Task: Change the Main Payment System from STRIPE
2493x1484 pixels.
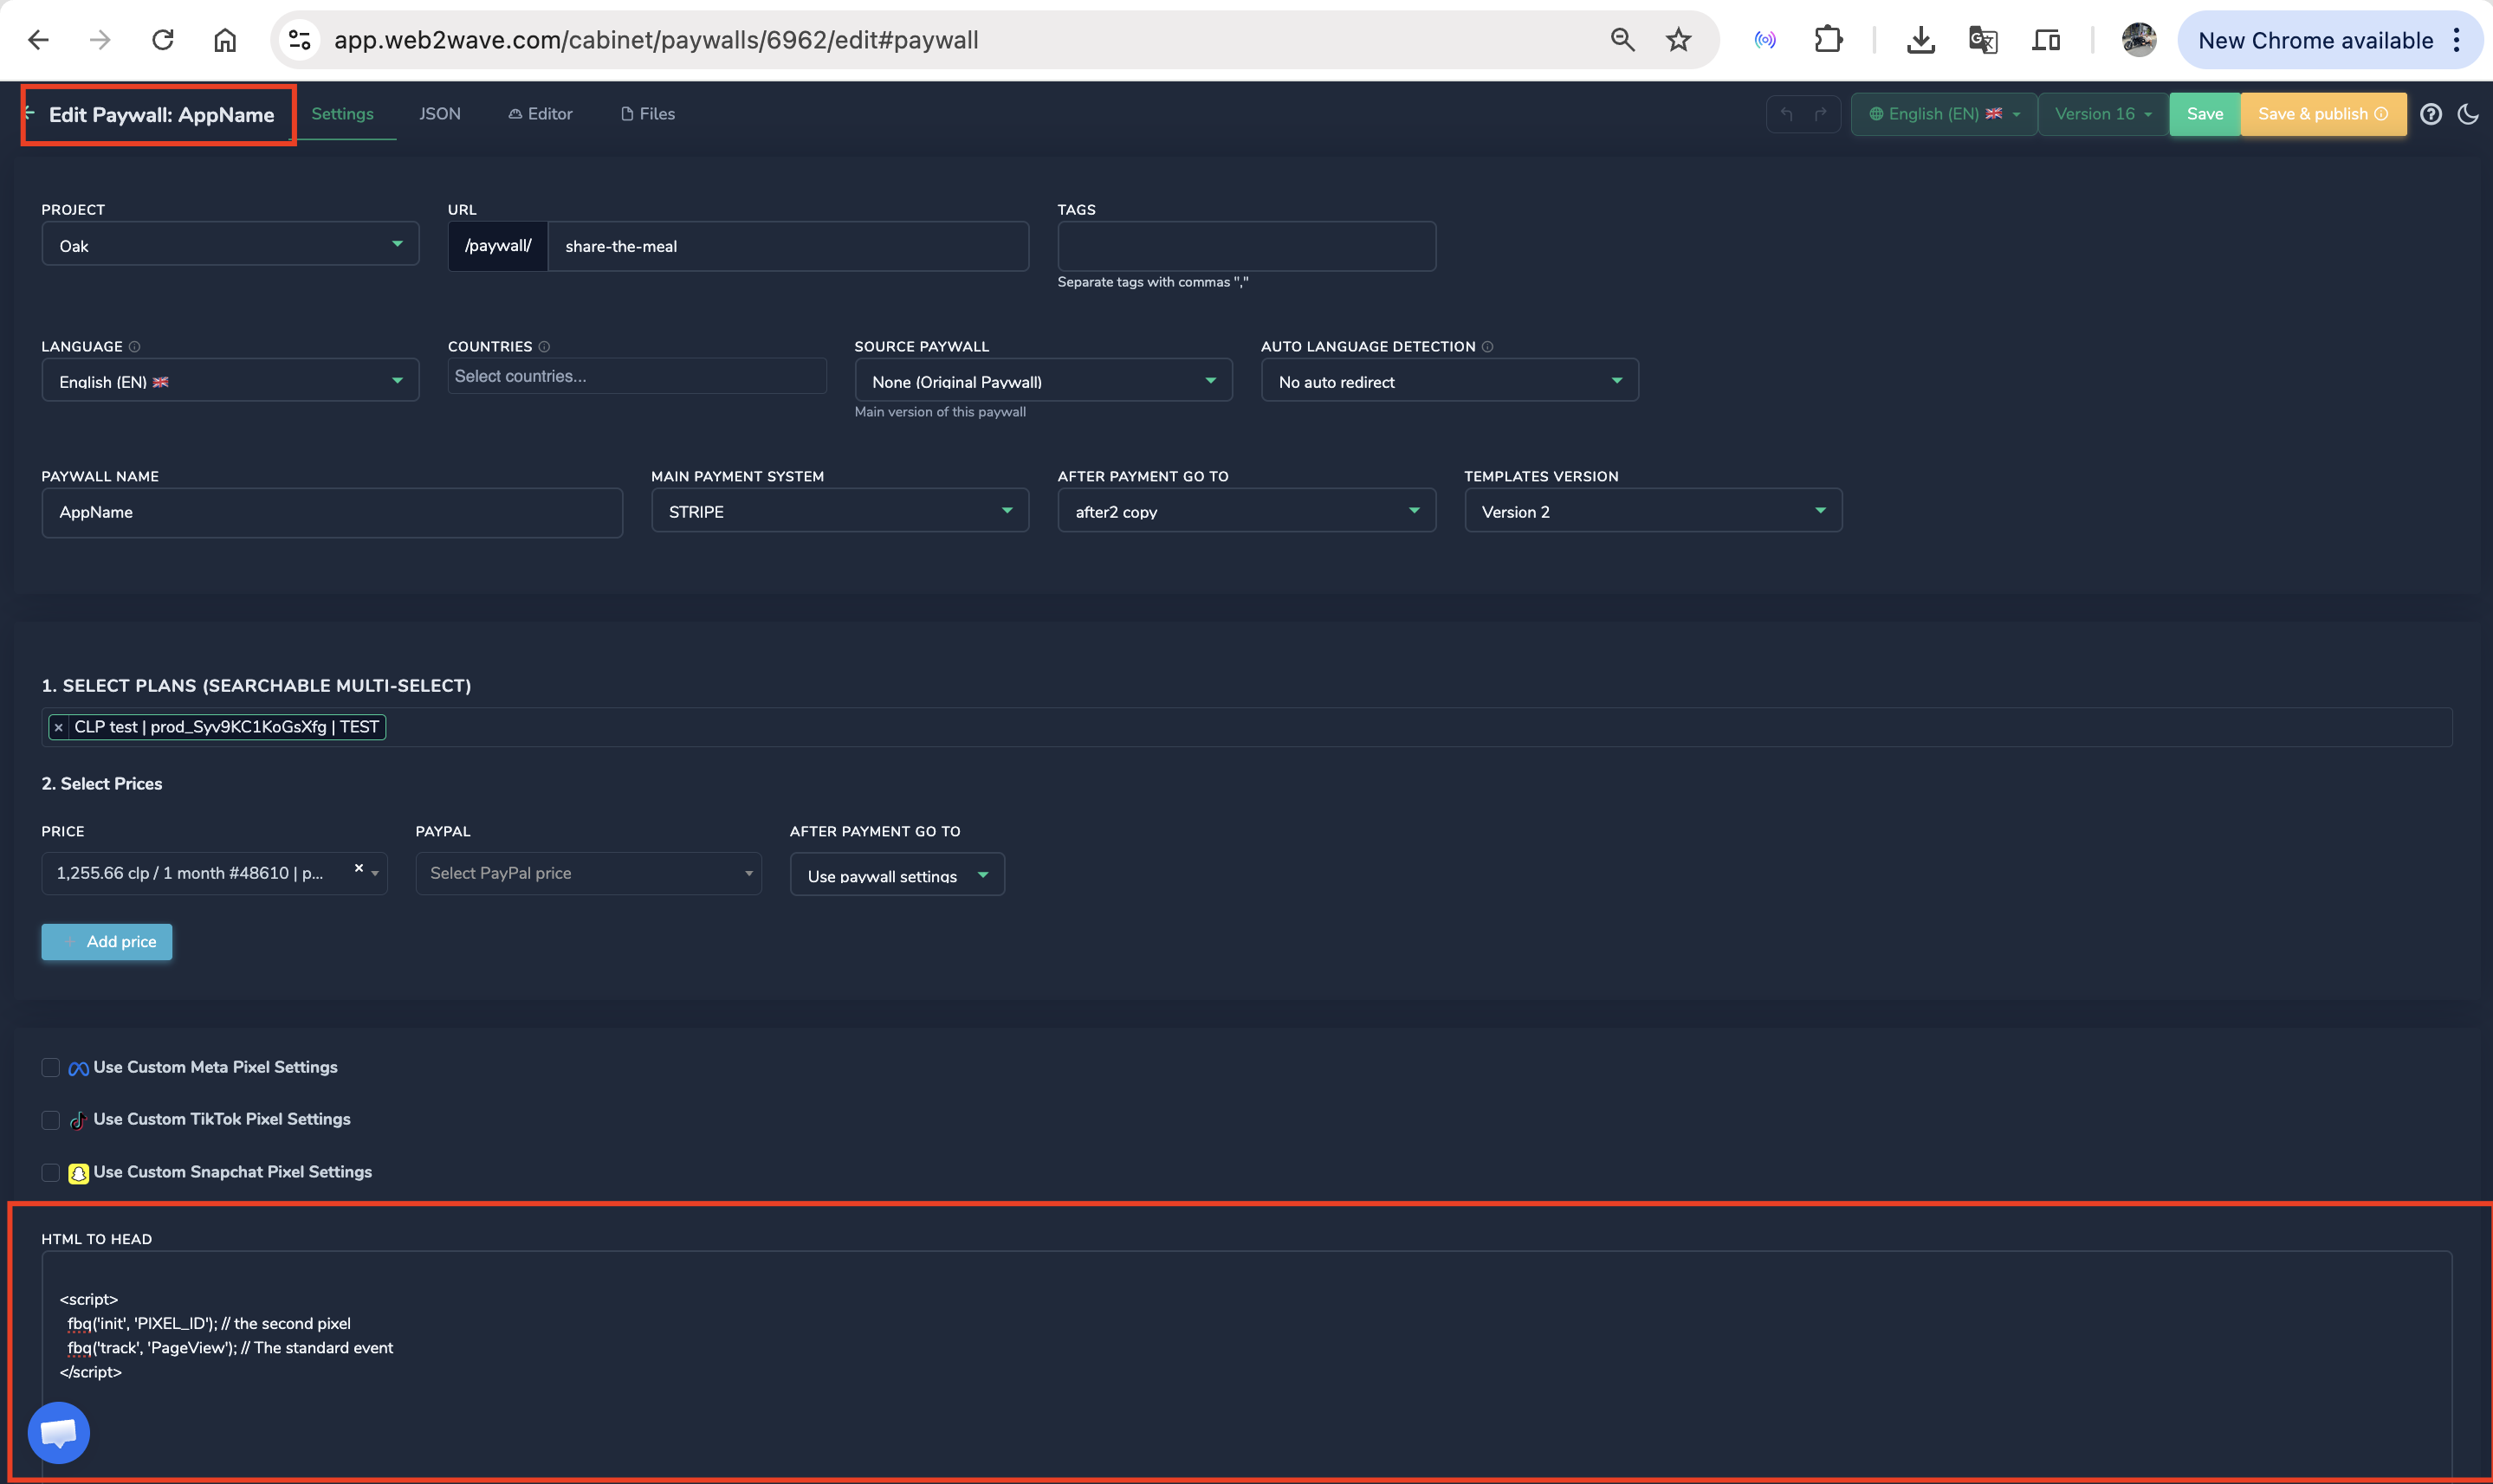Action: tap(840, 511)
